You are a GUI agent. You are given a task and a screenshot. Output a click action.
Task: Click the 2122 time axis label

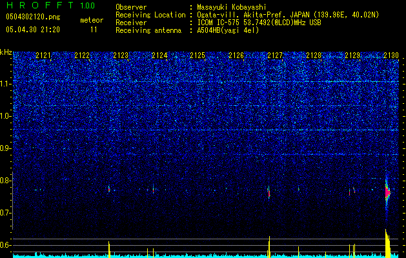pyautogui.click(x=82, y=55)
